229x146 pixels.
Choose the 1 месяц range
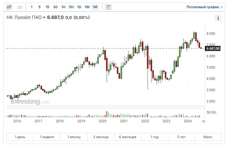click(x=74, y=137)
